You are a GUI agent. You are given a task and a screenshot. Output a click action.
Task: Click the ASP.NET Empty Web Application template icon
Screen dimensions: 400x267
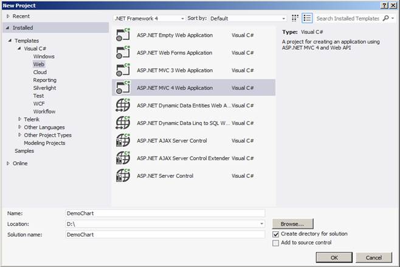(x=123, y=35)
